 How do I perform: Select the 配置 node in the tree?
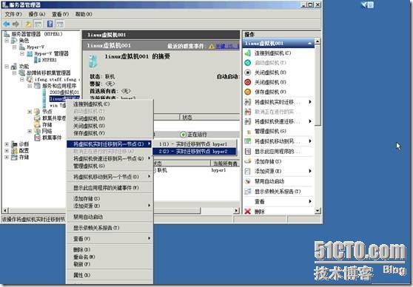coord(24,150)
